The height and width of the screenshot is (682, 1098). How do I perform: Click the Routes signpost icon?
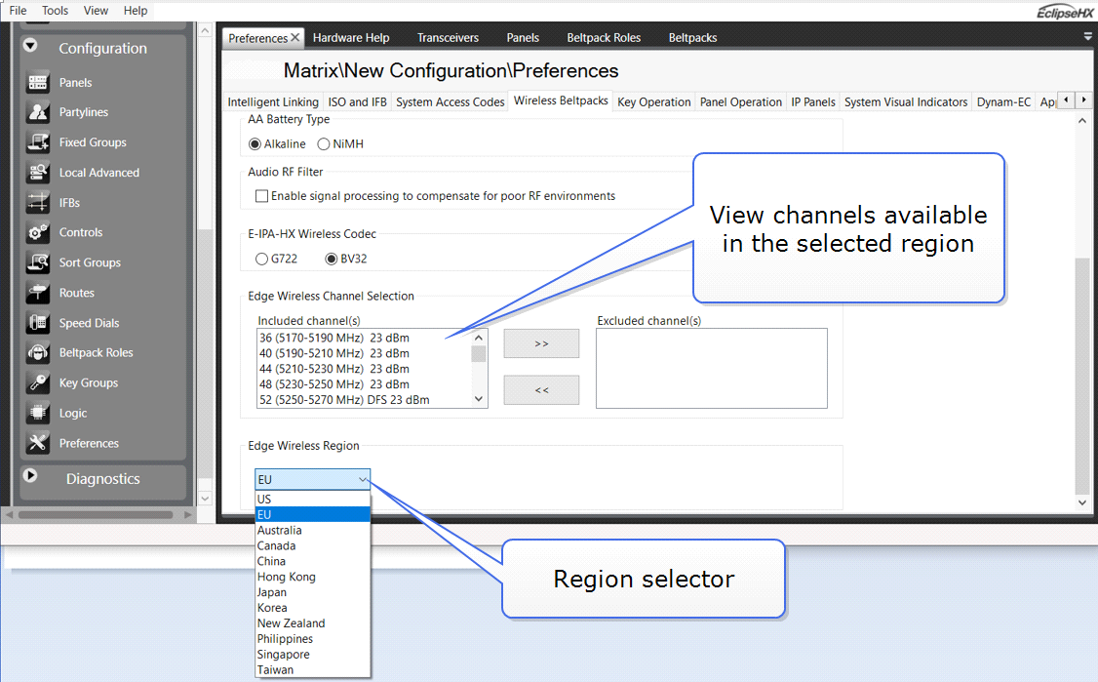click(38, 293)
